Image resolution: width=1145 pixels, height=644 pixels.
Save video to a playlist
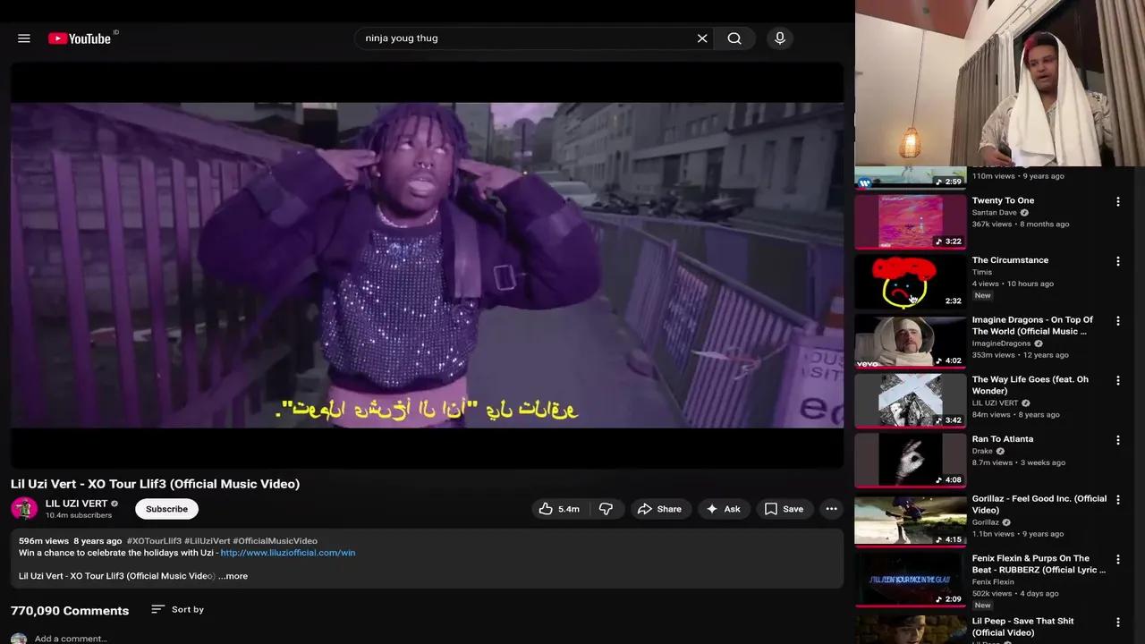click(x=784, y=509)
